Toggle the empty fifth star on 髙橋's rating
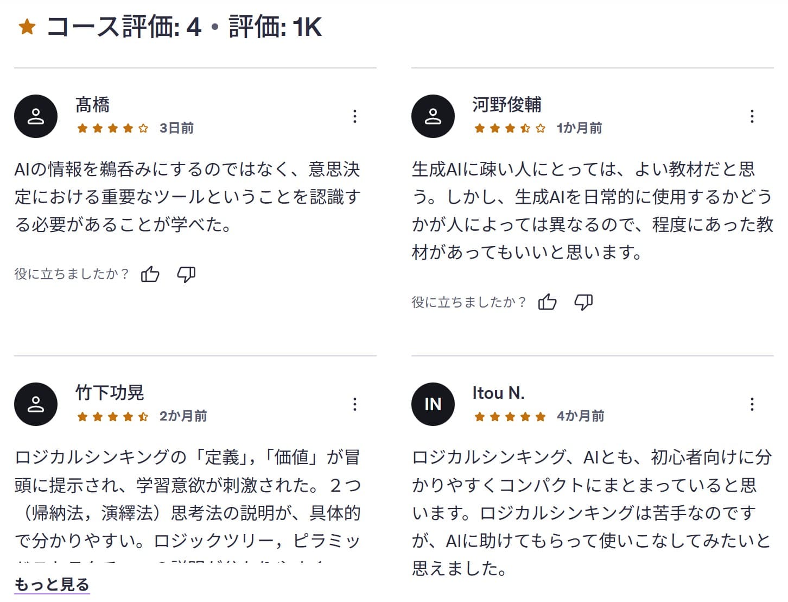788x602 pixels. [143, 128]
